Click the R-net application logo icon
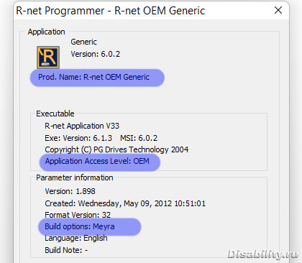Viewport: 302px width, 263px height. [x=48, y=57]
